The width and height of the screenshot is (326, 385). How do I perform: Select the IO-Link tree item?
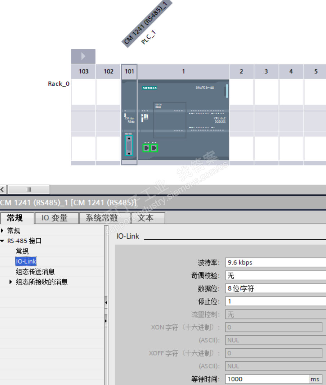coord(26,262)
